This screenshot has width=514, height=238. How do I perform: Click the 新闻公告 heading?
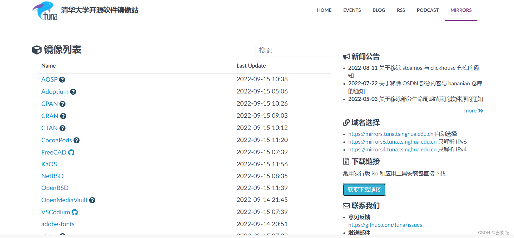(x=366, y=57)
